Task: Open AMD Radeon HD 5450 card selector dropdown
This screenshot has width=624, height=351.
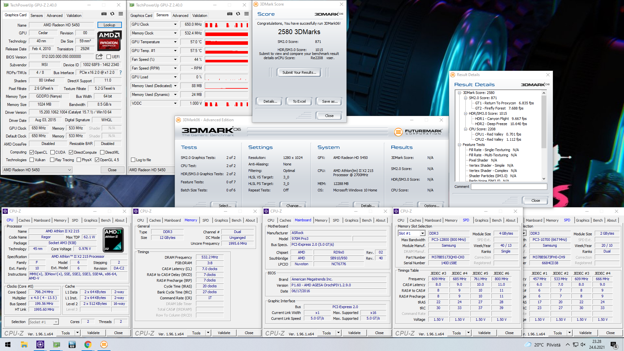Action: tap(37, 170)
